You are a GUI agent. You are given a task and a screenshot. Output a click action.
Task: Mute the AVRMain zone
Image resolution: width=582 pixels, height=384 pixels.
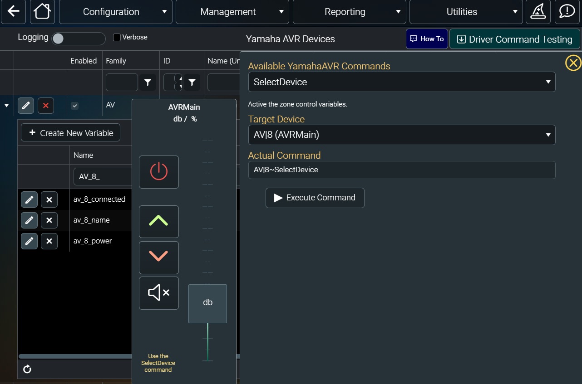click(159, 293)
